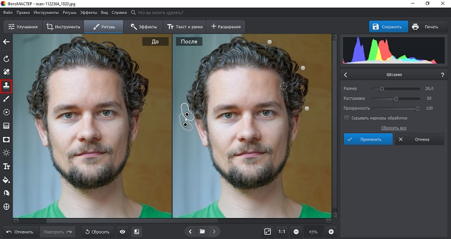Click the Отменить undo button
The image size is (451, 239).
click(20, 232)
